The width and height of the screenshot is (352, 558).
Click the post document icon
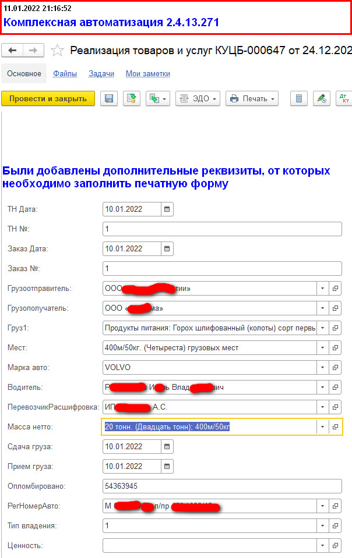pyautogui.click(x=132, y=98)
